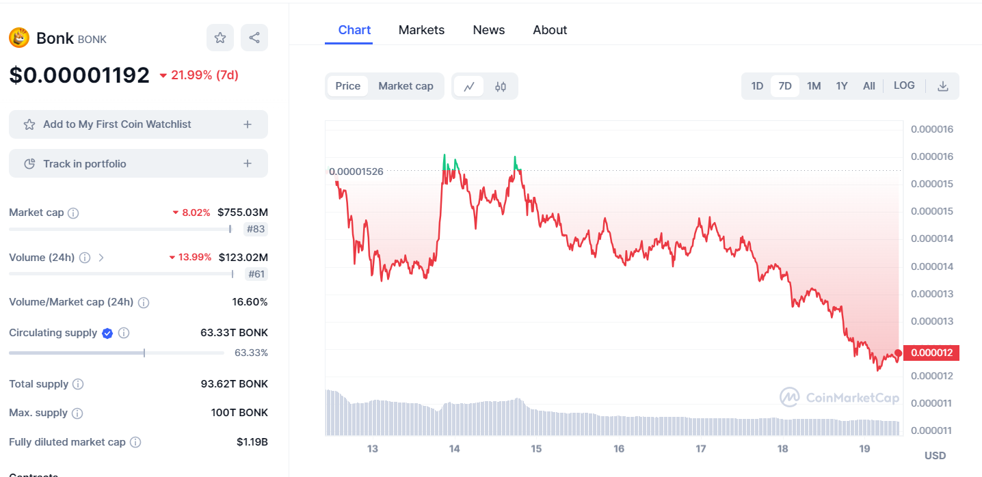
Task: Star Bonk to add to favorites
Action: pyautogui.click(x=220, y=38)
